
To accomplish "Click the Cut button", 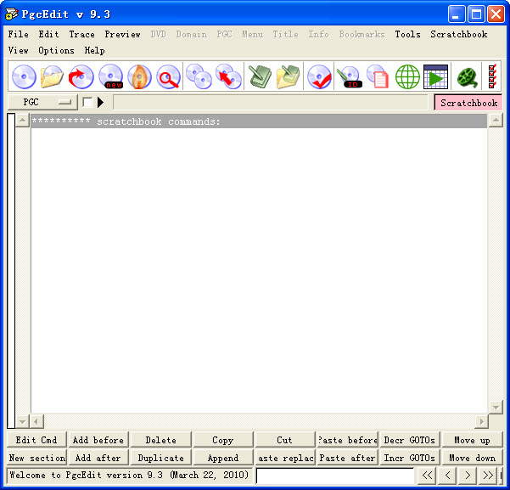I will coord(284,440).
